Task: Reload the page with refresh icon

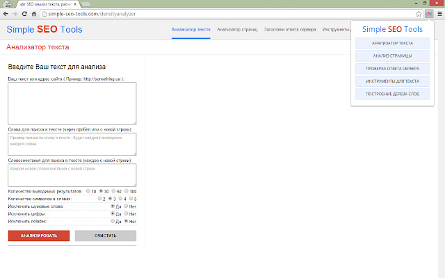Action: tap(24, 14)
